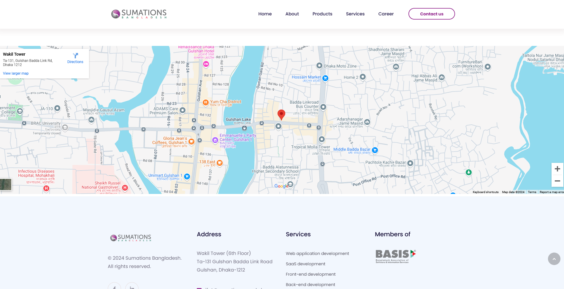Image resolution: width=564 pixels, height=289 pixels.
Task: Zoom in using the map plus icon
Action: pos(557,169)
